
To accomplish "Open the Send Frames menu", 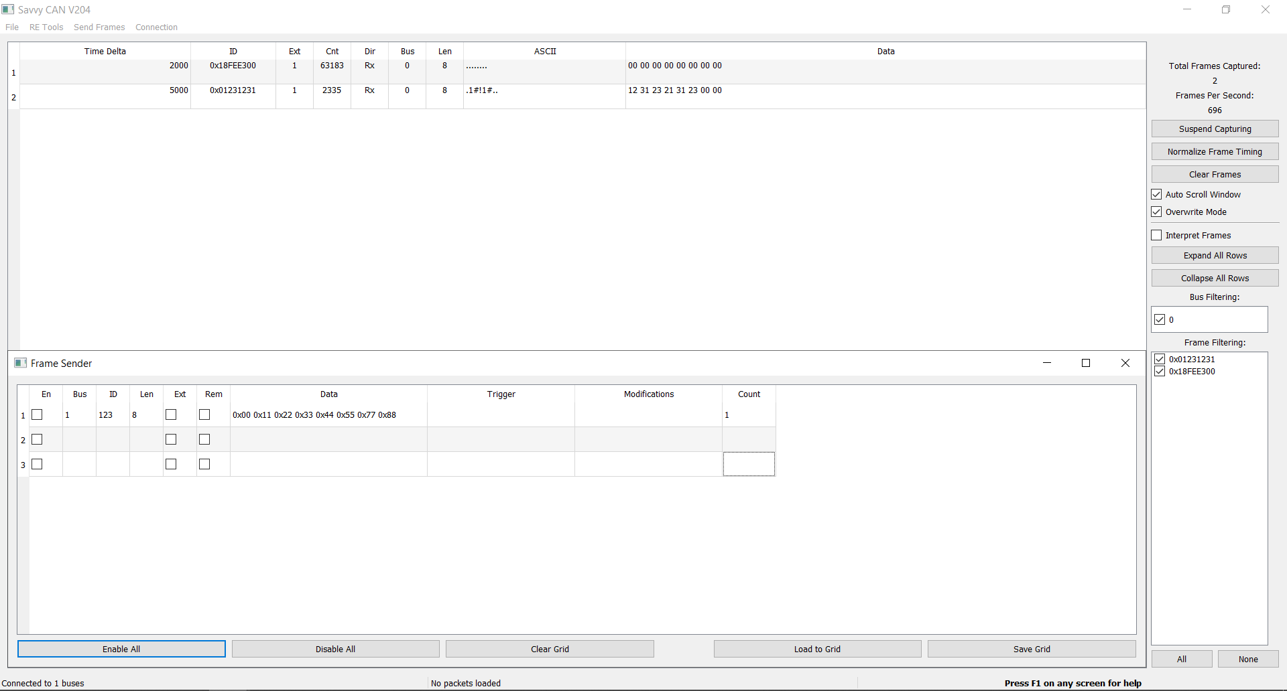I will coord(99,27).
